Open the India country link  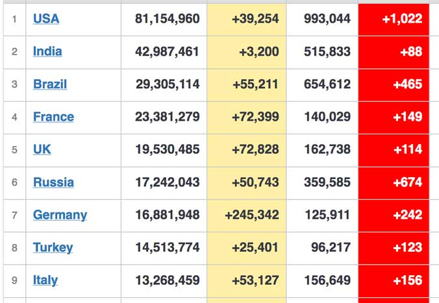(47, 51)
